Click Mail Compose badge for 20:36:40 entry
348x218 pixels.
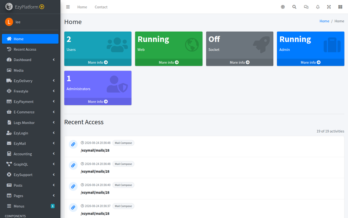[x=123, y=185]
